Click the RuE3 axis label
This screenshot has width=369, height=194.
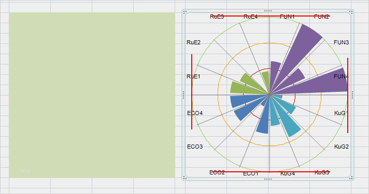coord(217,17)
